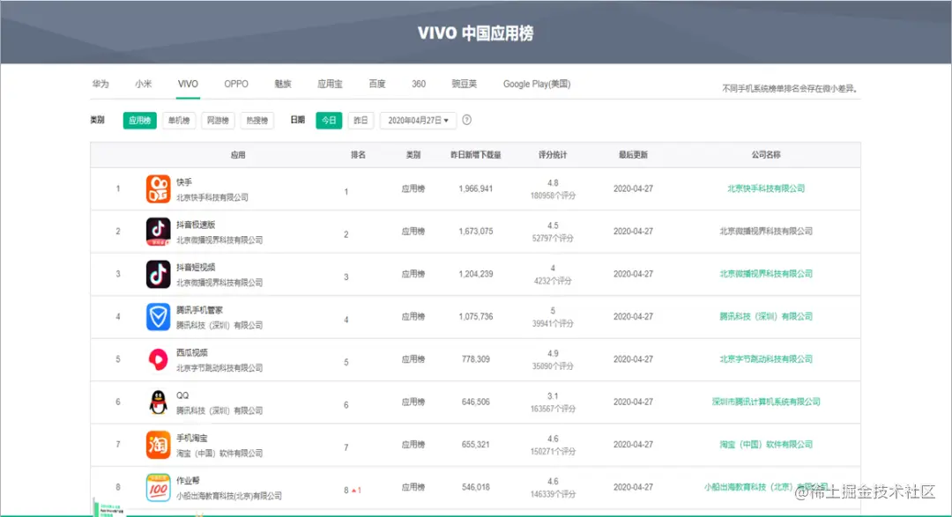Click the VIVO 中国应用榜 page title
Viewport: 952px width, 517px height.
click(x=475, y=33)
